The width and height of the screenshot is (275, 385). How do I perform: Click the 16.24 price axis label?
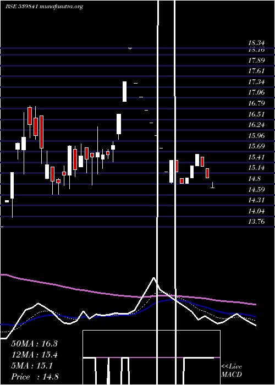click(x=256, y=125)
